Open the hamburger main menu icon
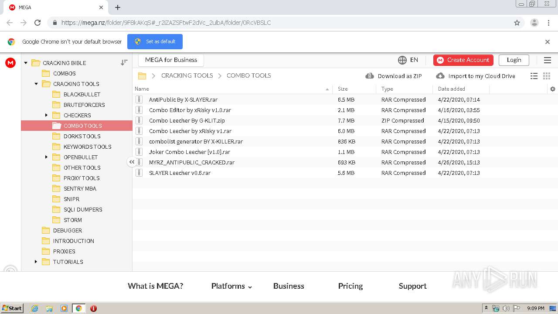The height and width of the screenshot is (314, 558). (x=548, y=60)
